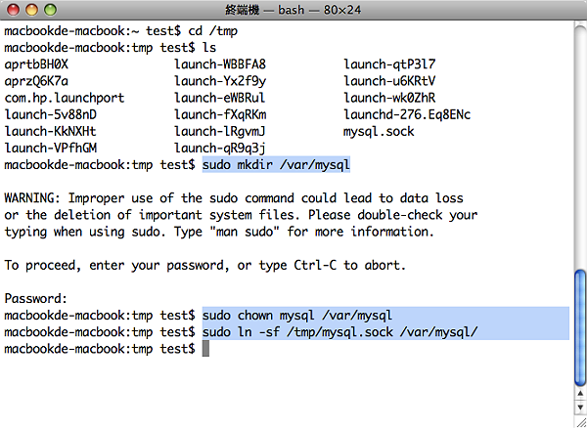Click the launch-qR9q3j listing entry
587x428 pixels.
tap(220, 149)
